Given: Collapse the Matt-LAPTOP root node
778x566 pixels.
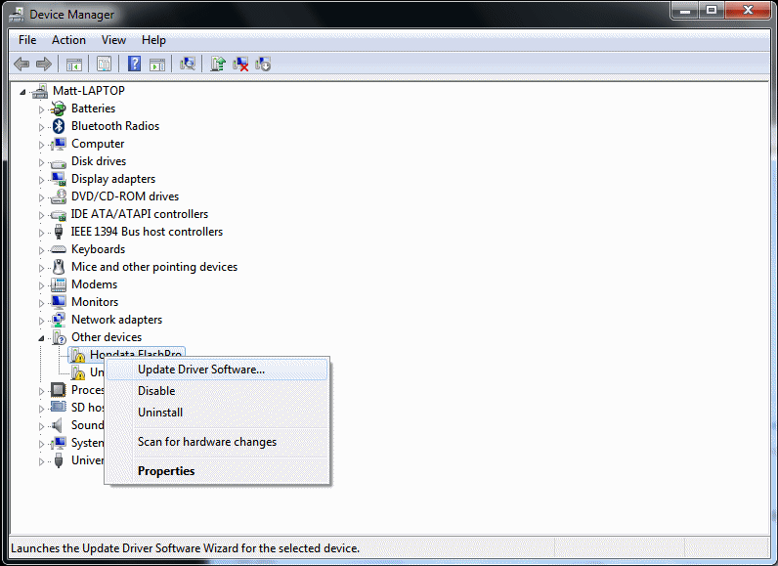Looking at the screenshot, I should 22,92.
